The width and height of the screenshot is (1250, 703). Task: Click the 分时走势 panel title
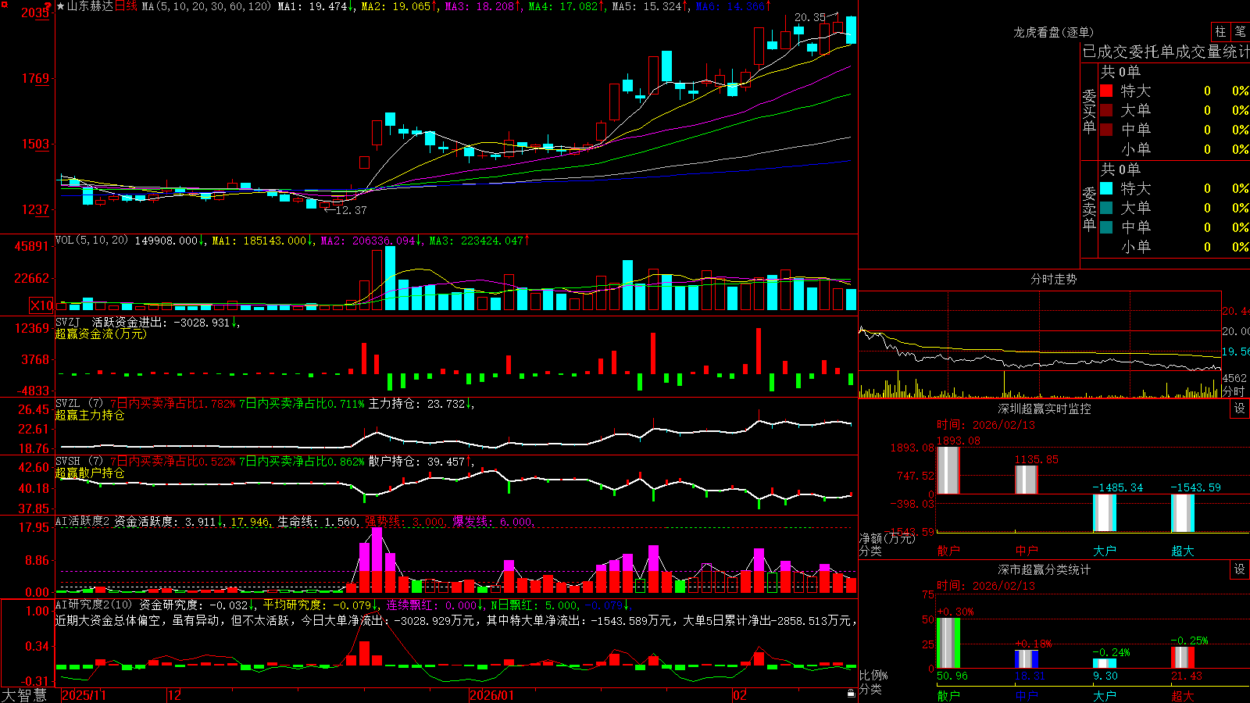(x=1053, y=279)
